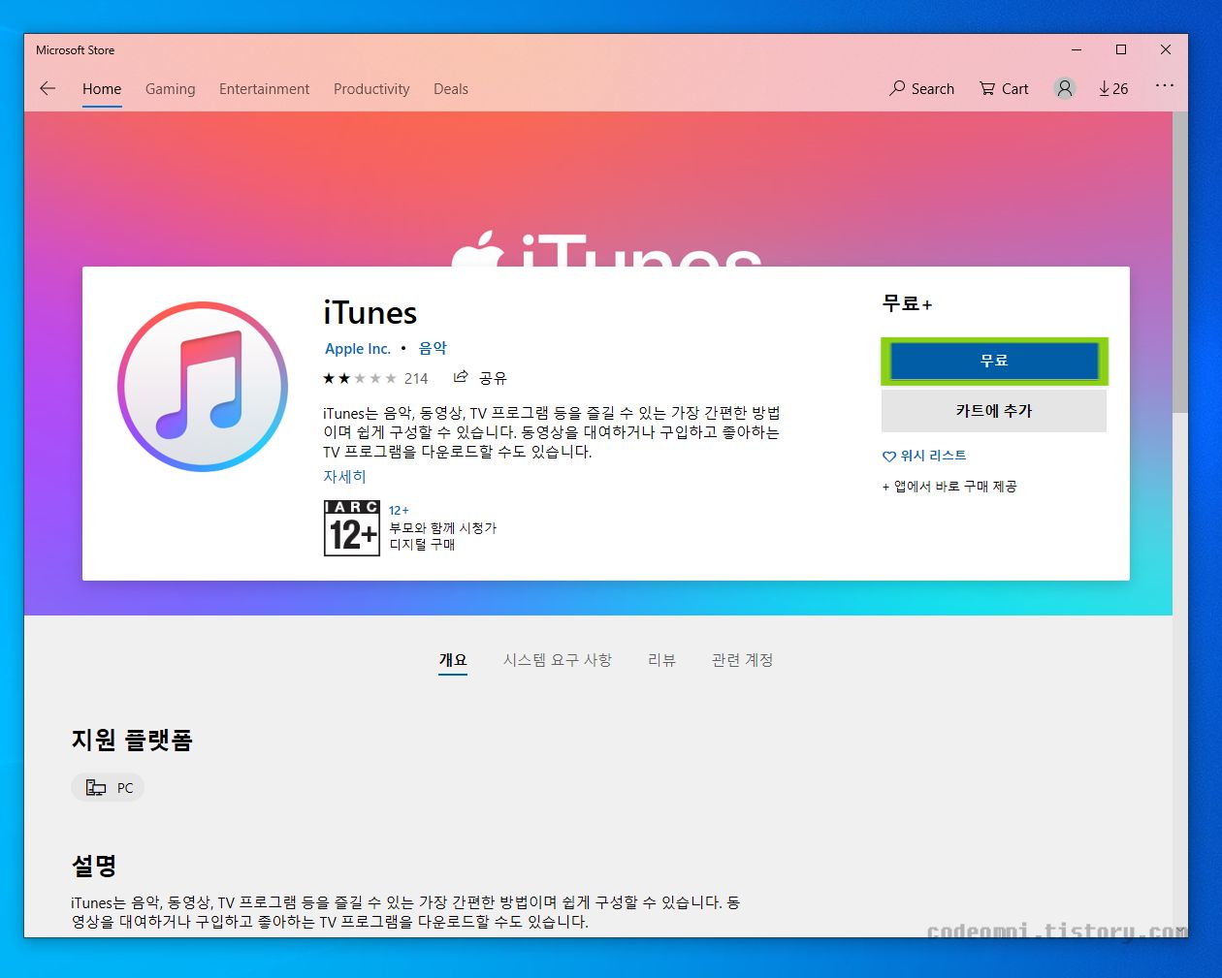Viewport: 1222px width, 978px height.
Task: Open the 음악 category link
Action: [x=433, y=348]
